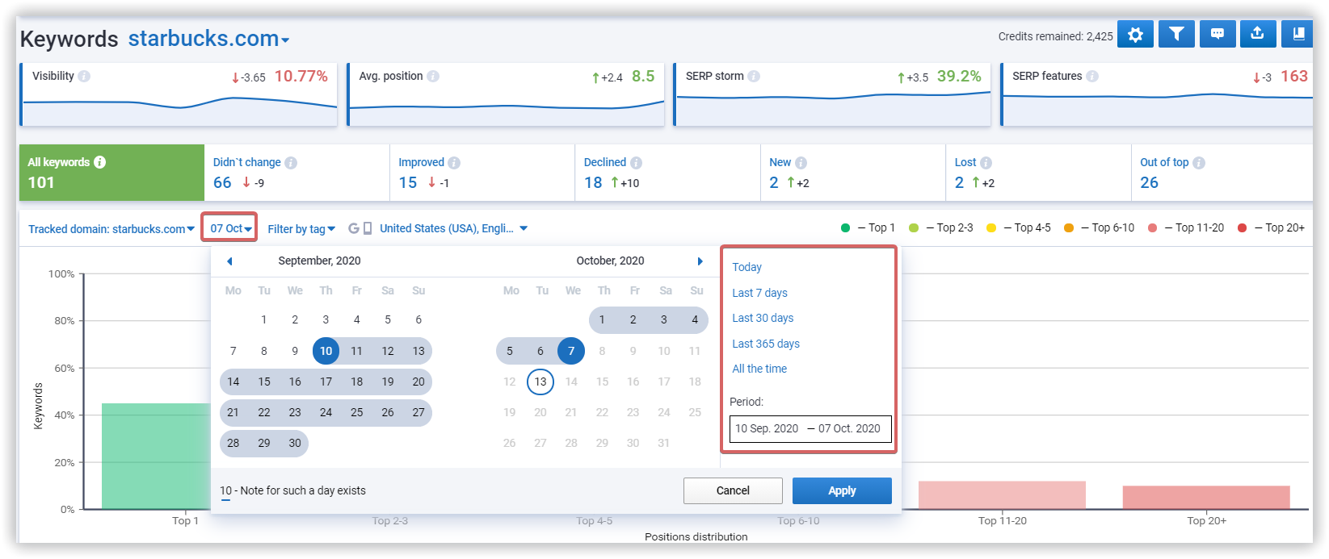The image size is (1329, 559).
Task: Select September 10 in calendar
Action: [x=326, y=351]
